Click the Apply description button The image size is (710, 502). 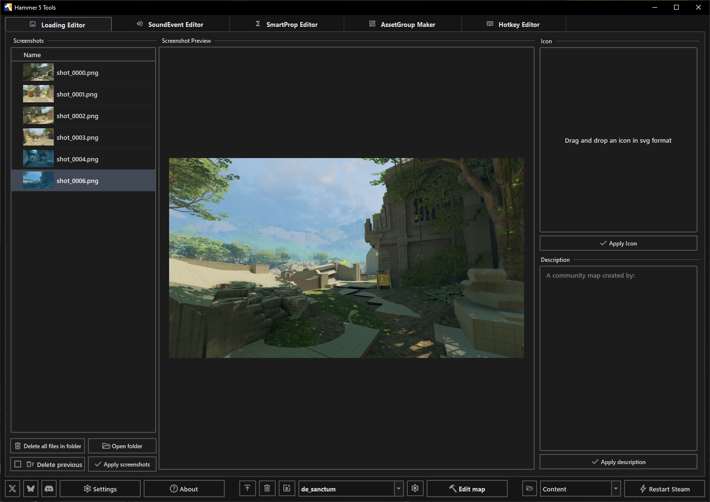618,462
